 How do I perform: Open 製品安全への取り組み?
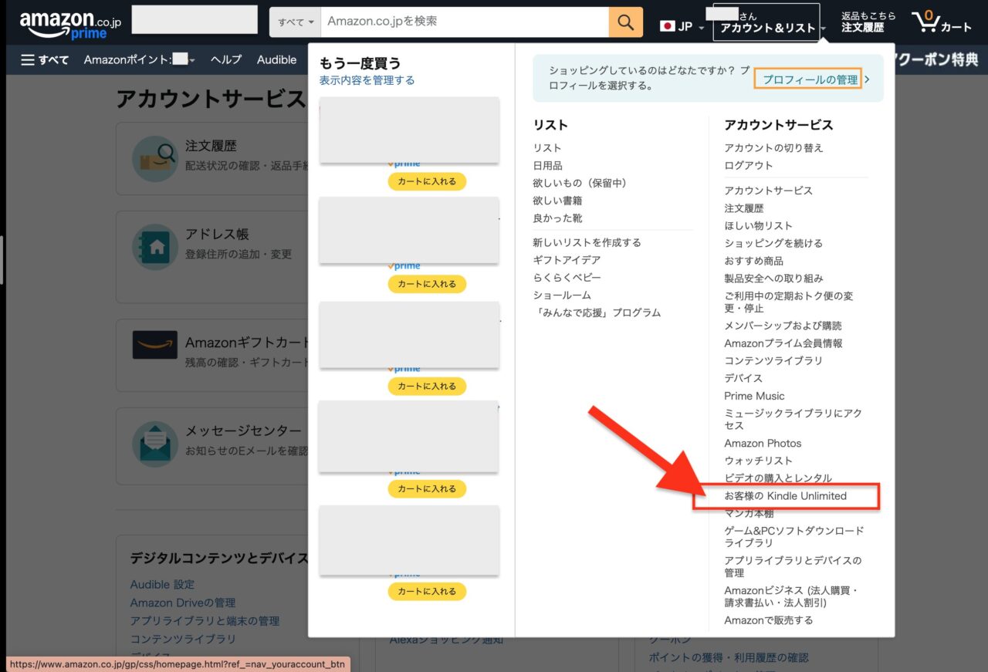[773, 279]
